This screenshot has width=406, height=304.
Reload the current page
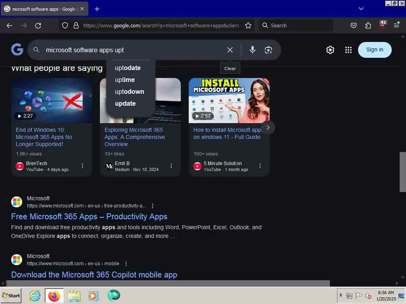coord(38,26)
